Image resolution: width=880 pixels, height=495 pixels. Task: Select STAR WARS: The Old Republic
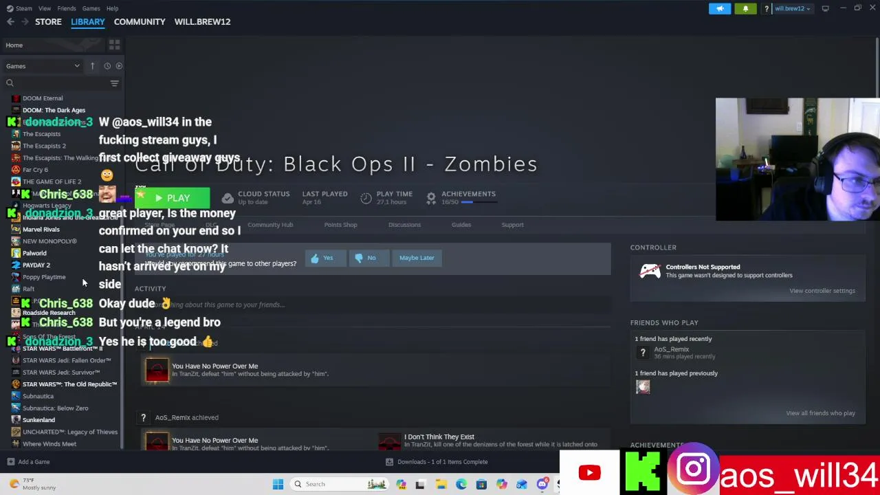pyautogui.click(x=69, y=384)
